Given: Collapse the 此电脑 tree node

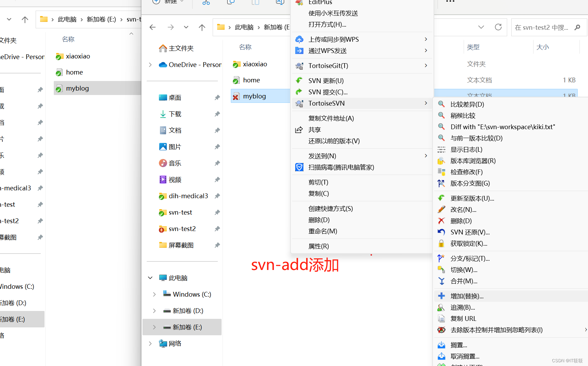Looking at the screenshot, I should (150, 278).
